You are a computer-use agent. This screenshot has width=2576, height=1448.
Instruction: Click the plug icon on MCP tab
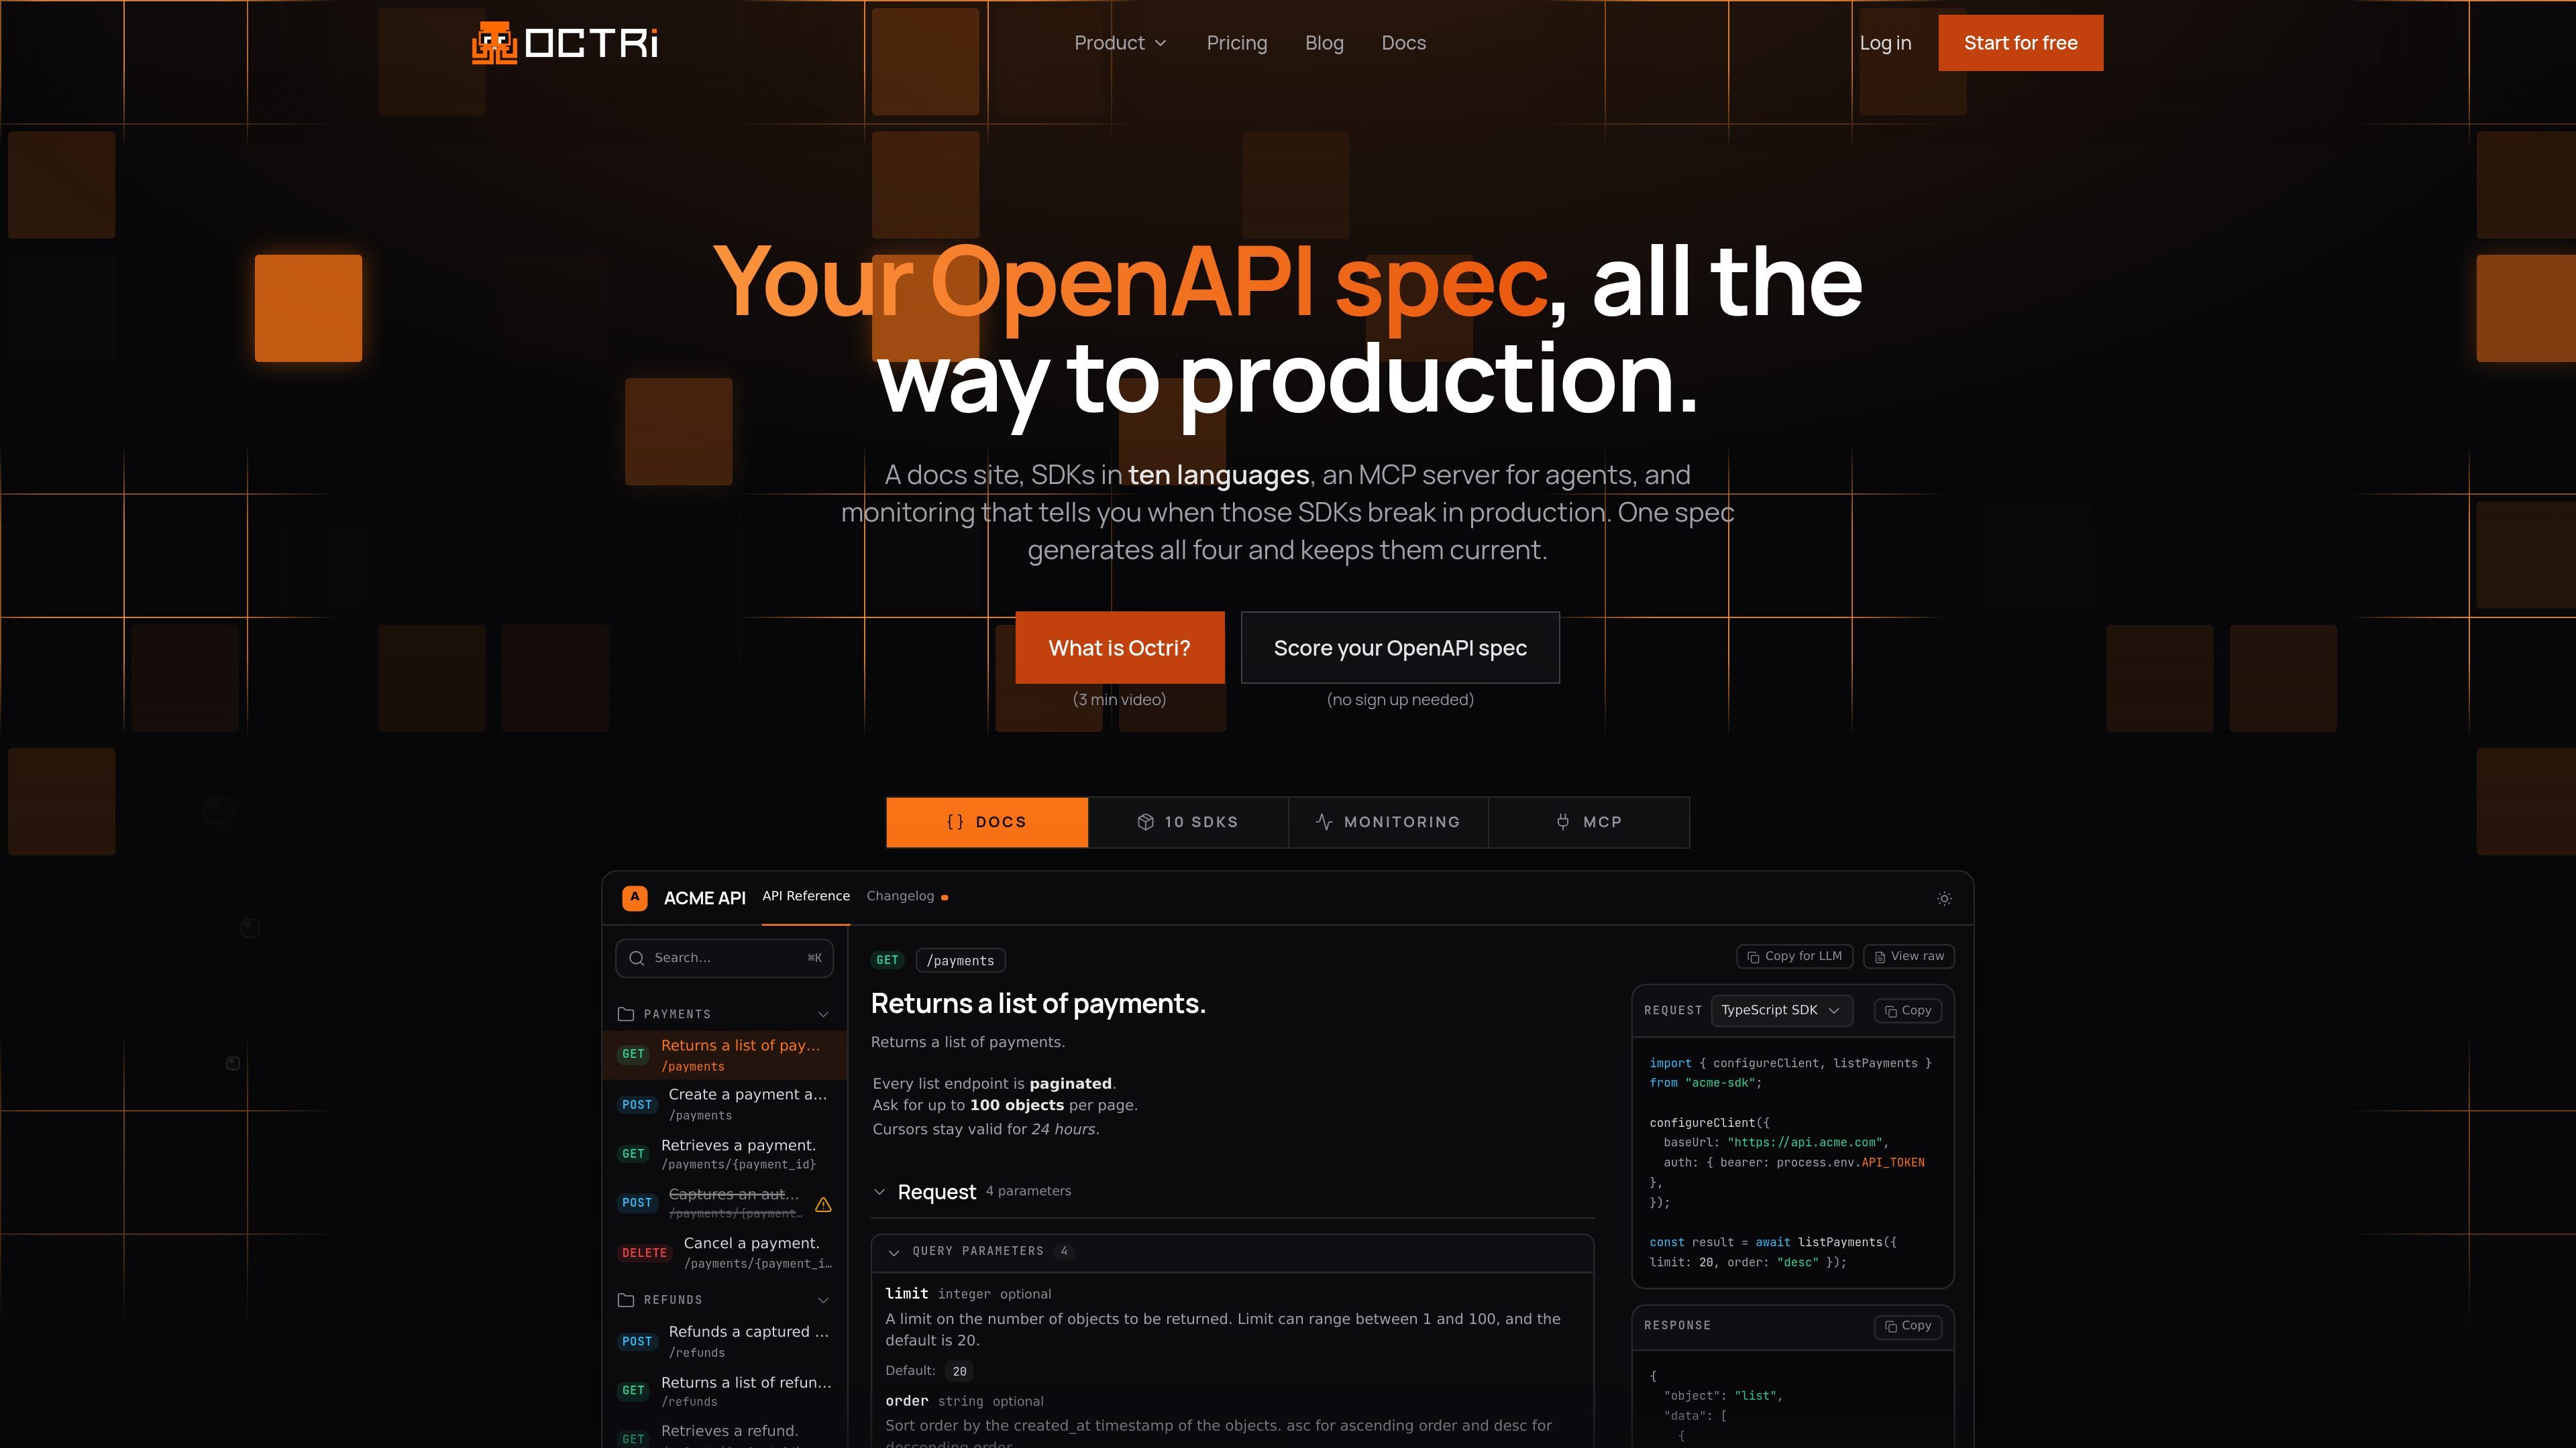click(1563, 821)
